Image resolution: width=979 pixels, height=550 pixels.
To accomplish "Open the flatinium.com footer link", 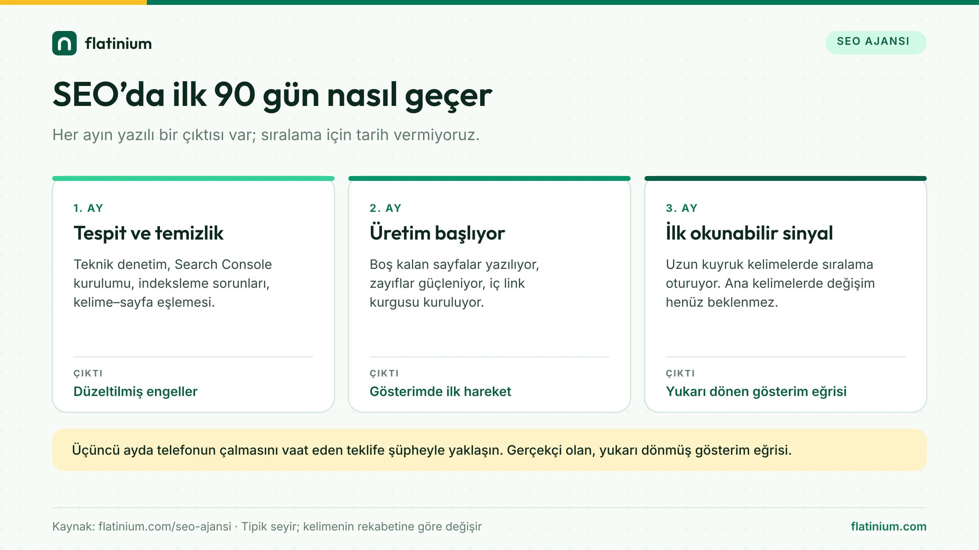I will pyautogui.click(x=888, y=526).
